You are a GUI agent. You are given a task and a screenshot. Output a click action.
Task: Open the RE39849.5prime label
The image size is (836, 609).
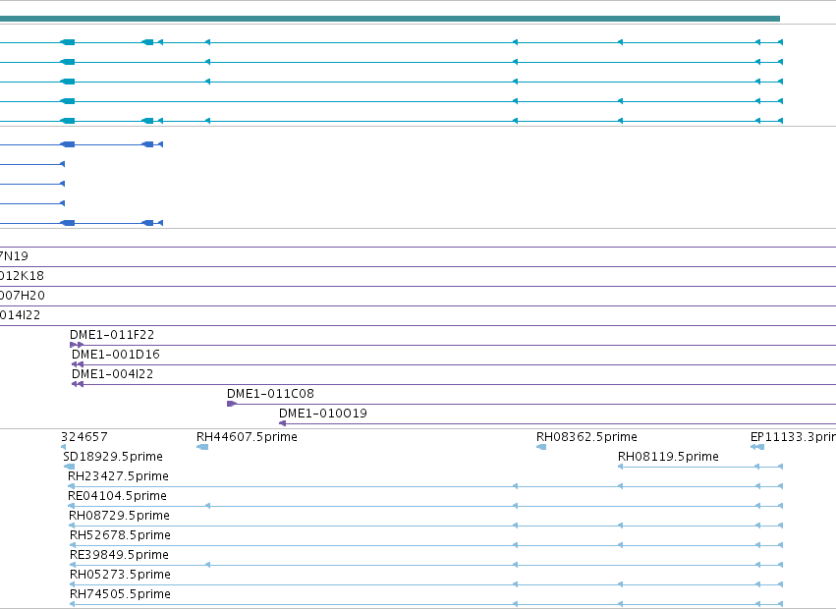(119, 555)
